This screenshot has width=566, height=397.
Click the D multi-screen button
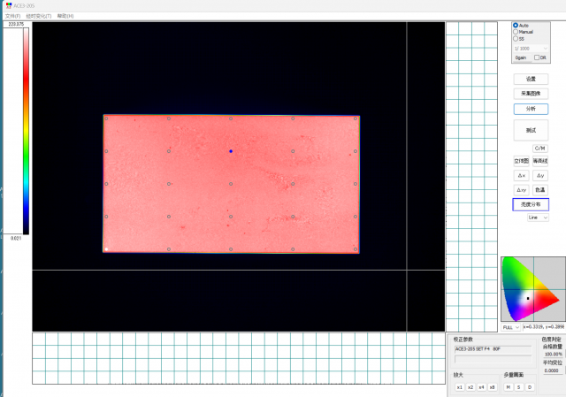pos(530,387)
